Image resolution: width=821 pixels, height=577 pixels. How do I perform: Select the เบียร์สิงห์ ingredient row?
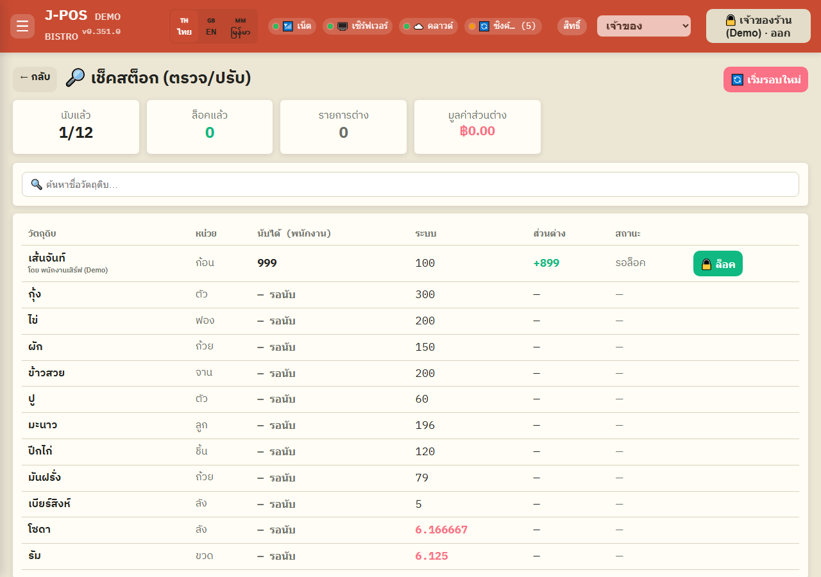coord(410,504)
